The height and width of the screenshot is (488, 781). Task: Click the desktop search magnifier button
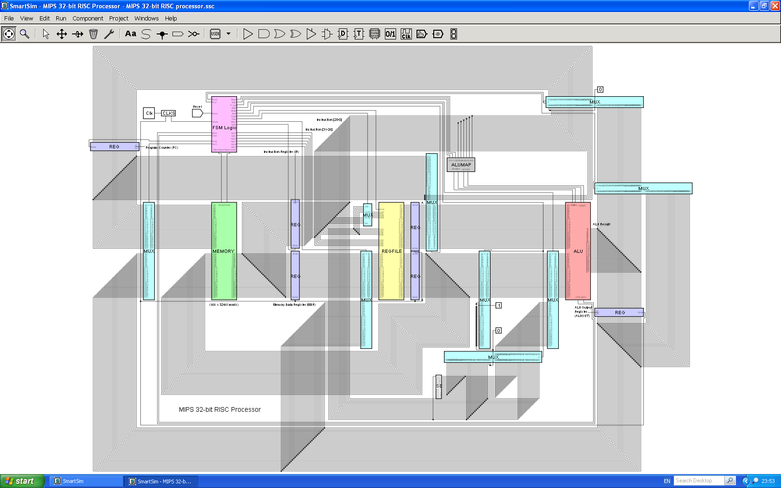tap(730, 481)
